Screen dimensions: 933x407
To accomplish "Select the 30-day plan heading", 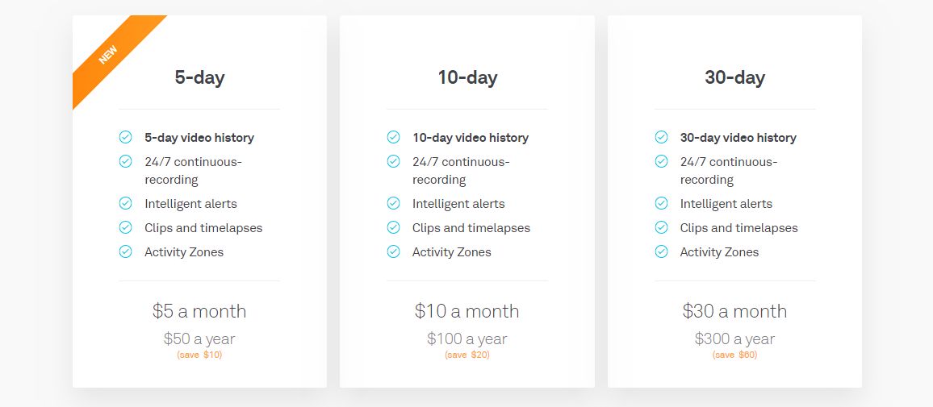I will 734,77.
